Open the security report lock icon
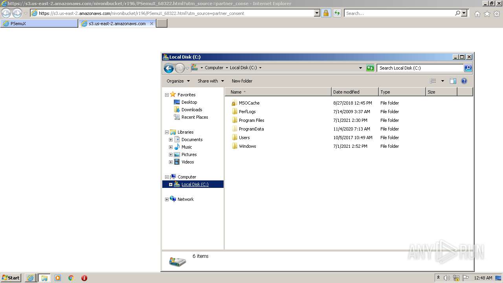 click(326, 13)
